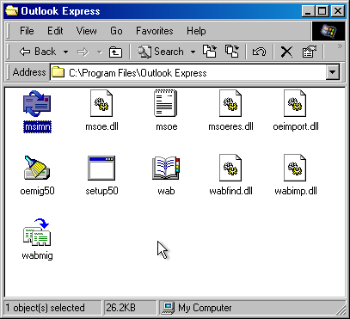
Task: Select the msoe.dll file icon
Action: [101, 103]
